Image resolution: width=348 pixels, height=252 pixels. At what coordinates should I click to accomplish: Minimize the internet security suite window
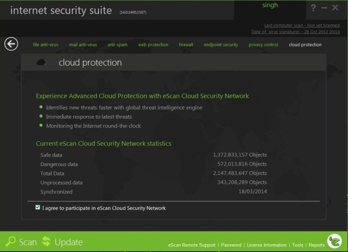click(x=324, y=8)
